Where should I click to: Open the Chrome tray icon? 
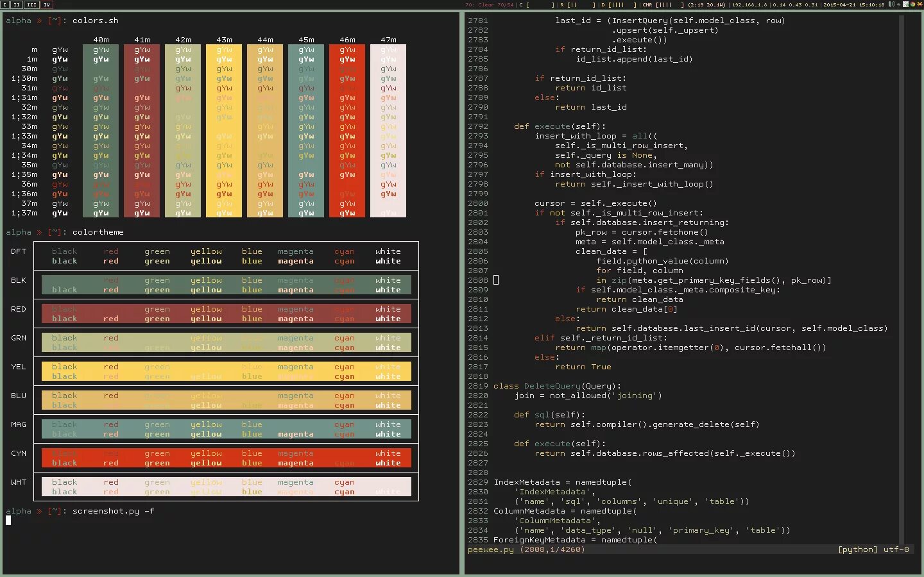tap(912, 4)
